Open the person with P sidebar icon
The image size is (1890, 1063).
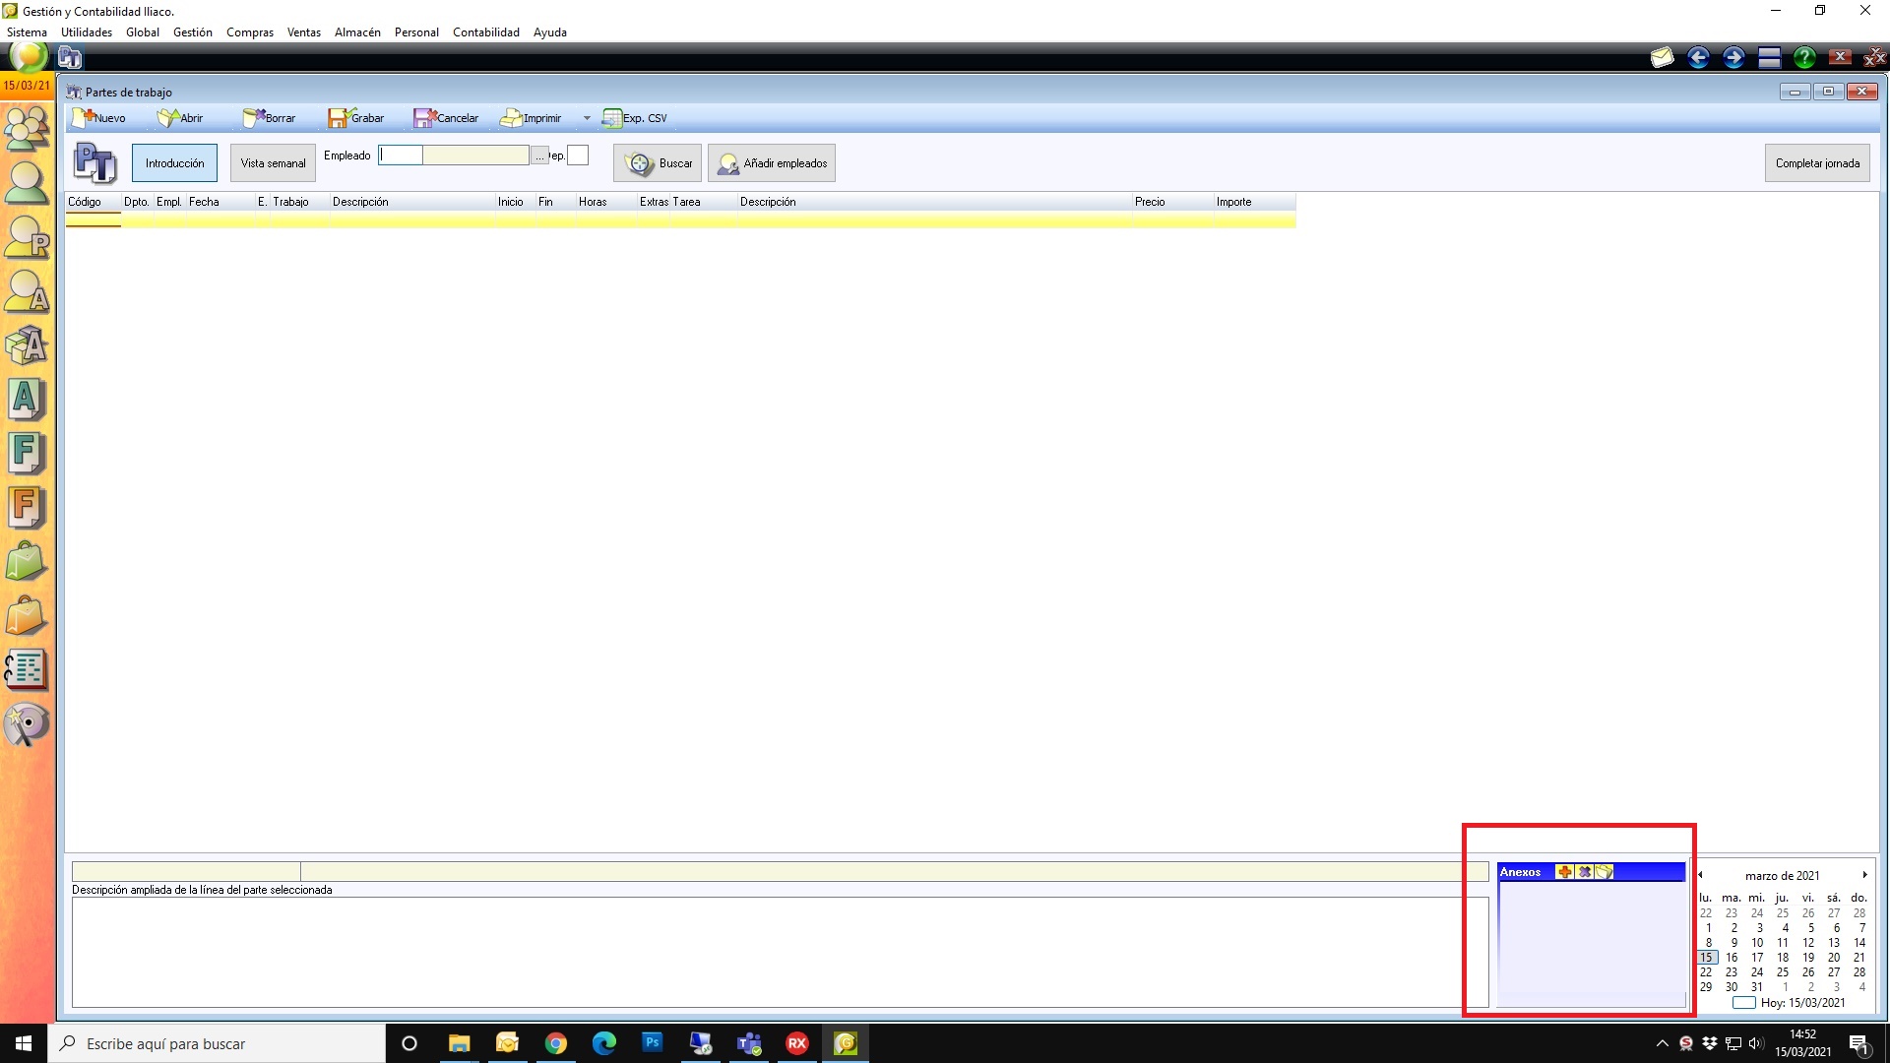point(27,236)
